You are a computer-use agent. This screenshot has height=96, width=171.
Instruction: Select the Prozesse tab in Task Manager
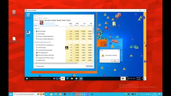pos(36,20)
